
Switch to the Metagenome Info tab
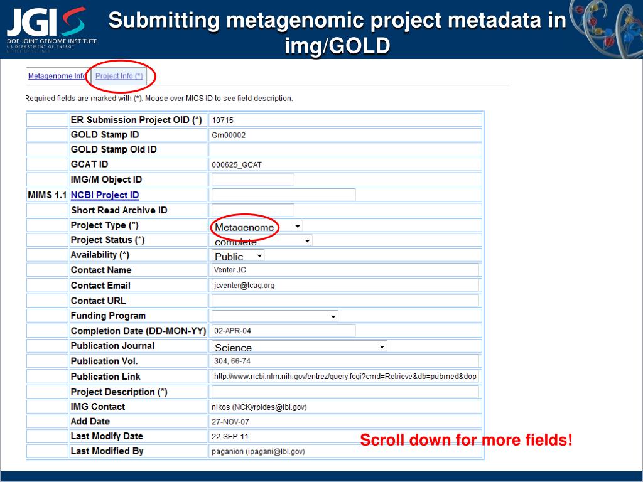tap(57, 76)
